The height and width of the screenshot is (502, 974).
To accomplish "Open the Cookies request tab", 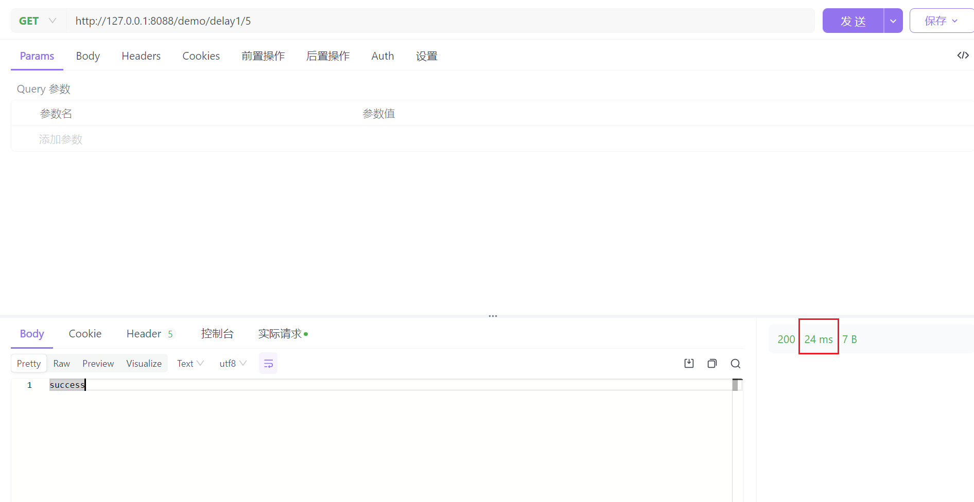I will click(x=201, y=56).
